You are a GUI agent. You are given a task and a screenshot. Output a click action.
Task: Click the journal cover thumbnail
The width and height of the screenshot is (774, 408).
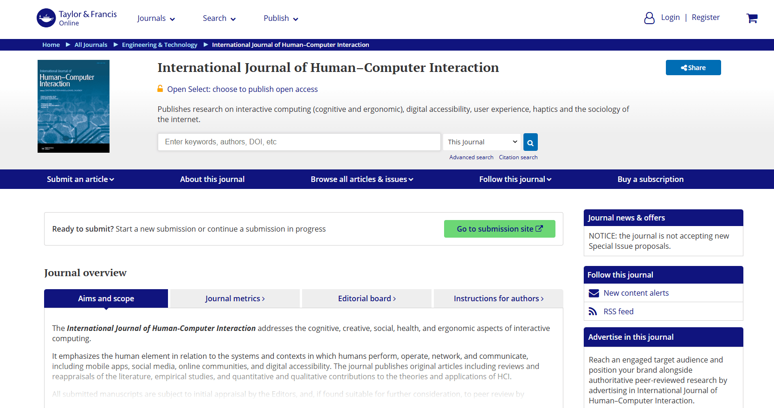click(x=73, y=106)
